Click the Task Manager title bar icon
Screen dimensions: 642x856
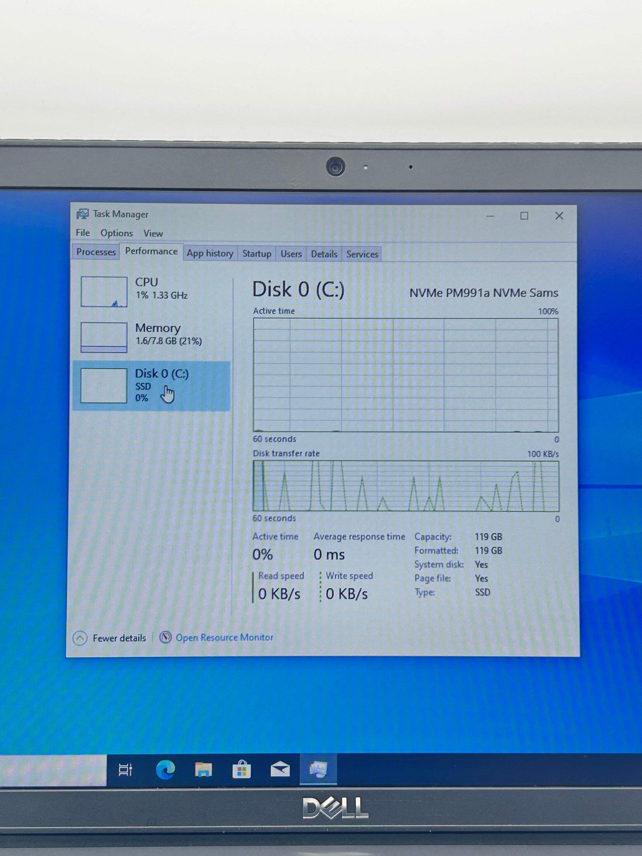82,214
